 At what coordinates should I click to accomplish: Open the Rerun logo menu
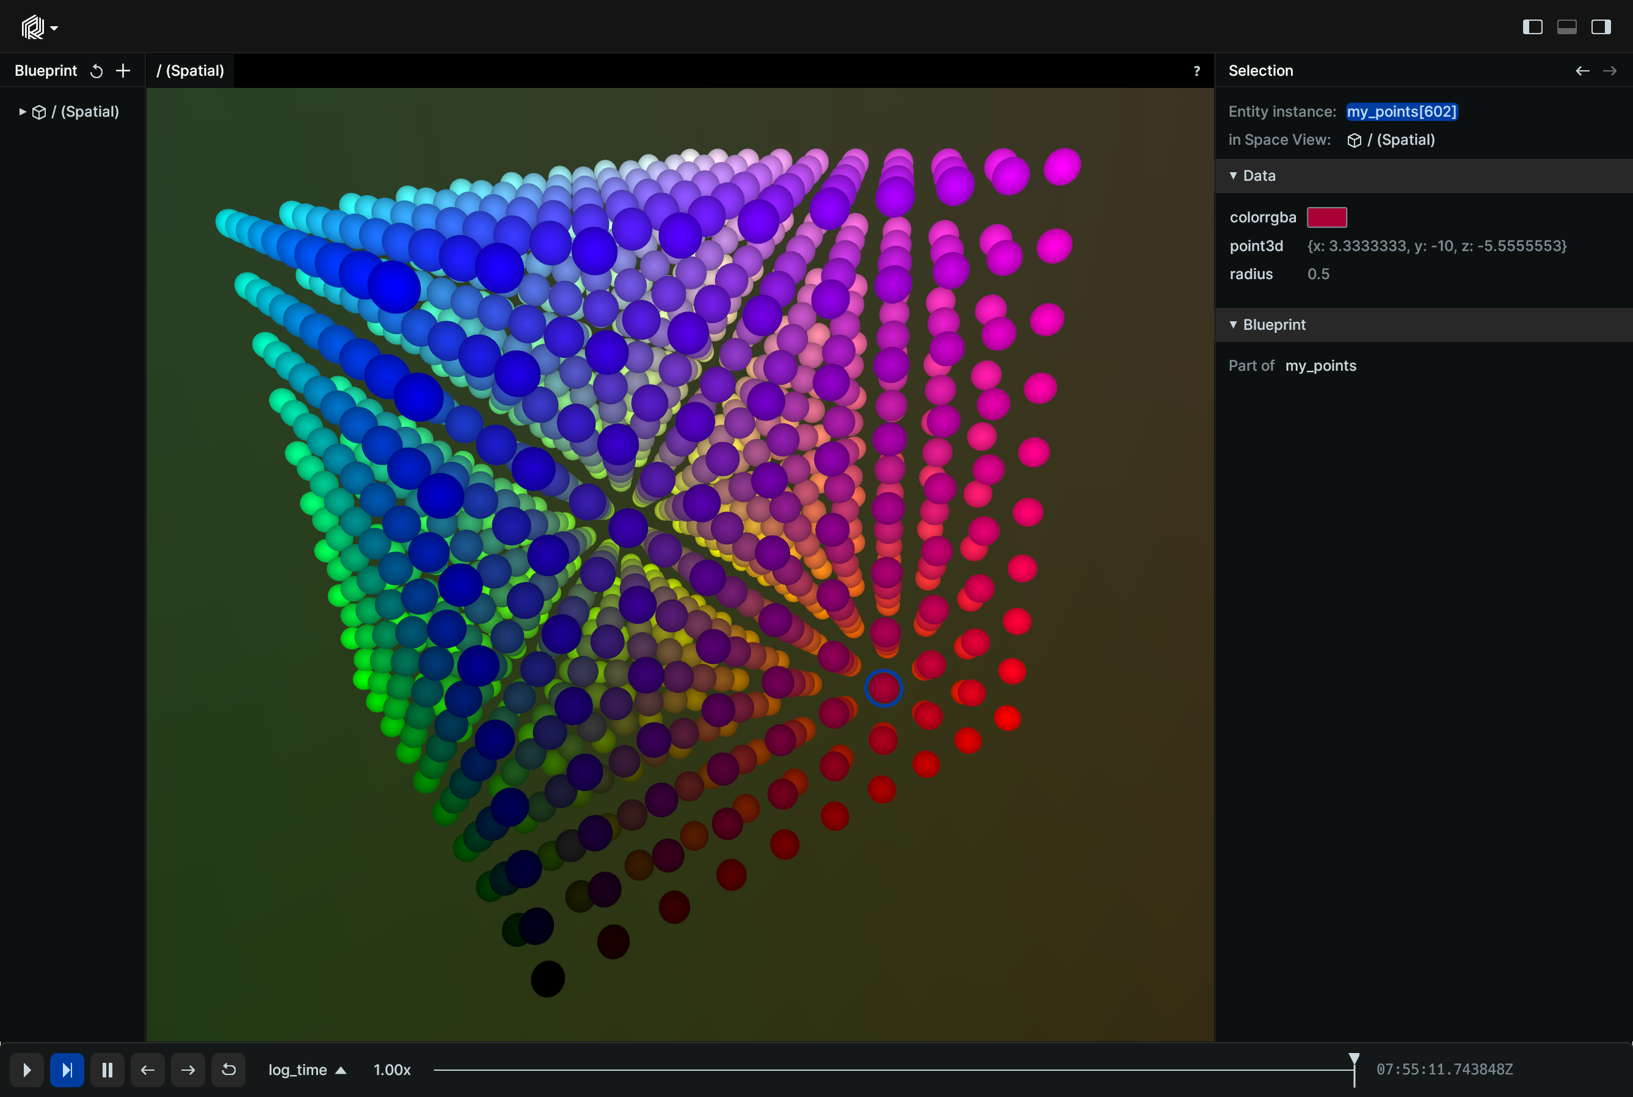tap(39, 27)
